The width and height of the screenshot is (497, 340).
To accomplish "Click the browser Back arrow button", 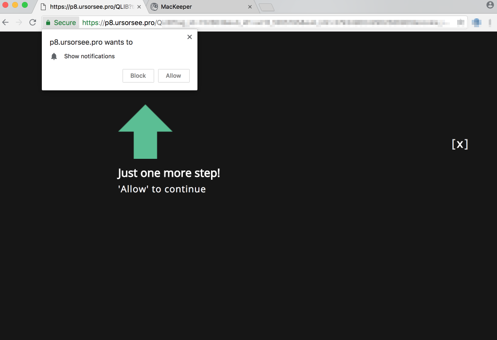I will pos(6,22).
